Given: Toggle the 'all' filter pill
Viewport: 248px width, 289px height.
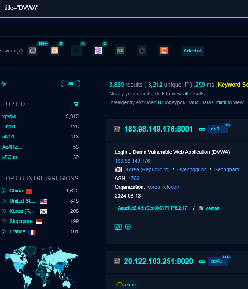Looking at the screenshot, I should point(71,84).
